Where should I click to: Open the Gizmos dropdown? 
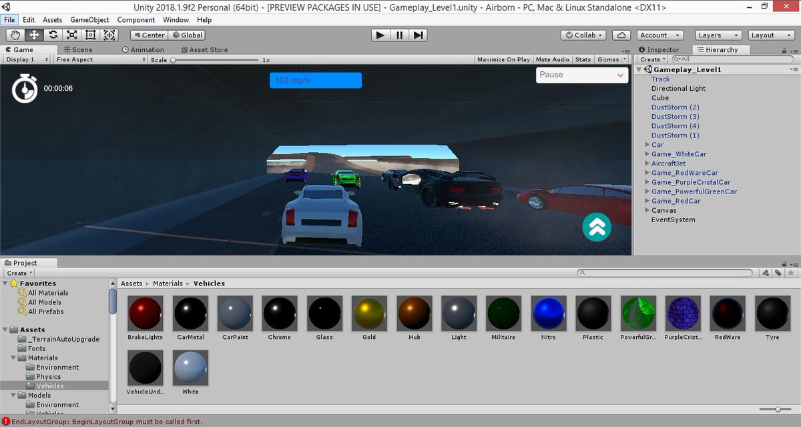tap(612, 59)
